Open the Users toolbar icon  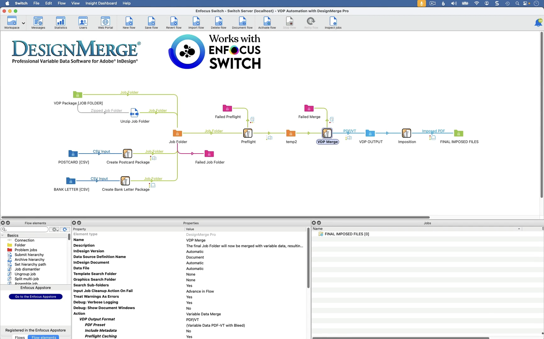pos(83,23)
